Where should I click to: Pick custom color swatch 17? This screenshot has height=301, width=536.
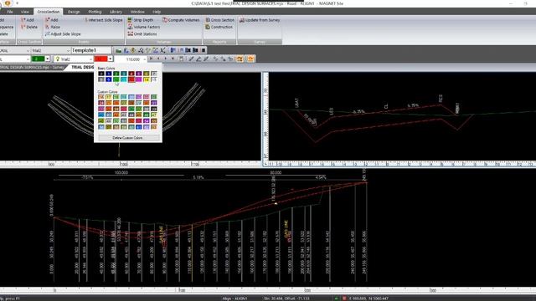point(108,97)
